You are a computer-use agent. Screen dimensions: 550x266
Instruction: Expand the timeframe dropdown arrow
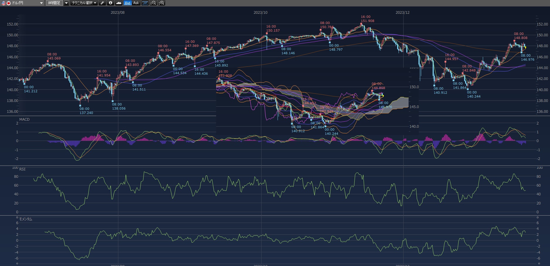tap(66, 3)
